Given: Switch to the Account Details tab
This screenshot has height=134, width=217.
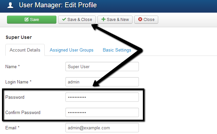Looking at the screenshot, I should tap(25, 50).
